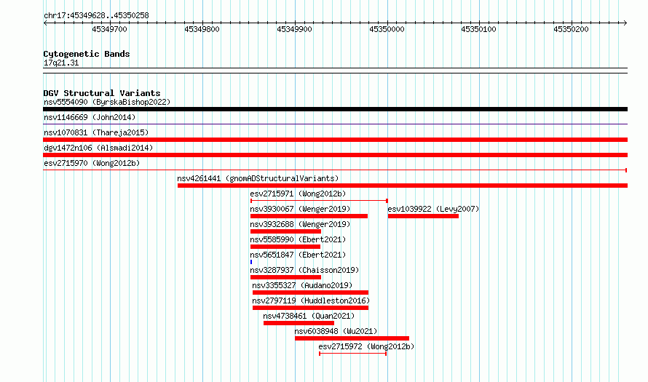648x382 pixels.
Task: Click the ruler's right arrow end
Action: click(x=625, y=23)
